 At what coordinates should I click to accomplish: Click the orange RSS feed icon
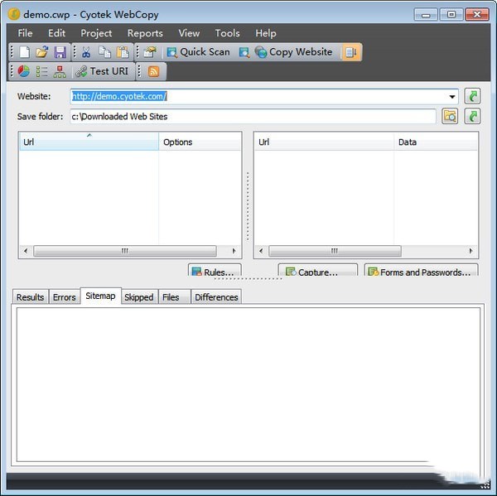tap(153, 72)
